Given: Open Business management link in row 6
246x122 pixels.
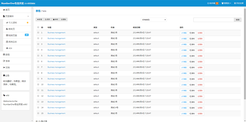Looking at the screenshot, I should tap(56, 61).
